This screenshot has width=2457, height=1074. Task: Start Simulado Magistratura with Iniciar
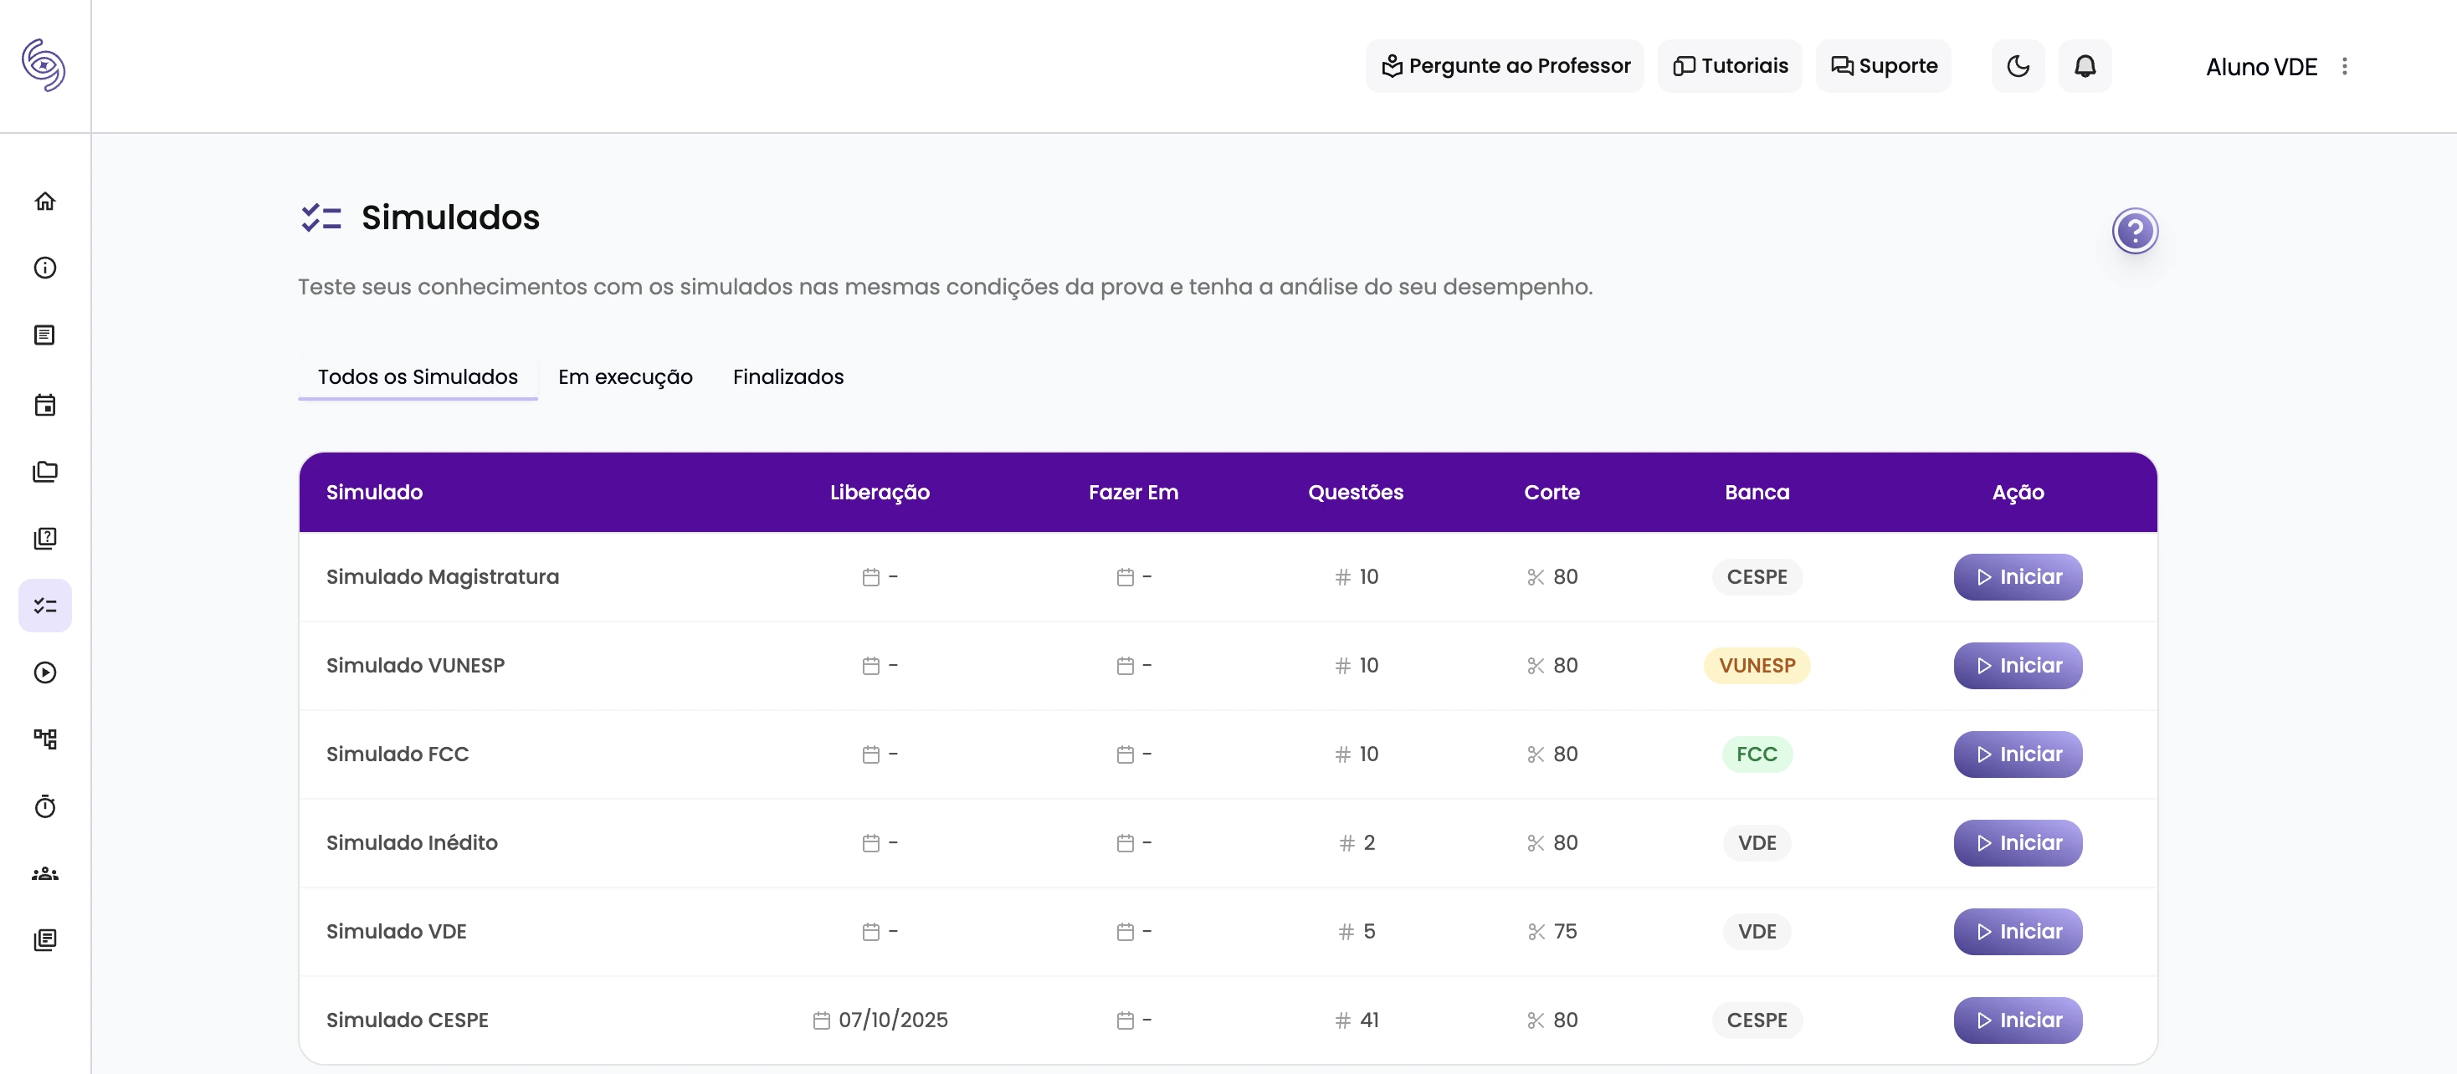point(2018,576)
